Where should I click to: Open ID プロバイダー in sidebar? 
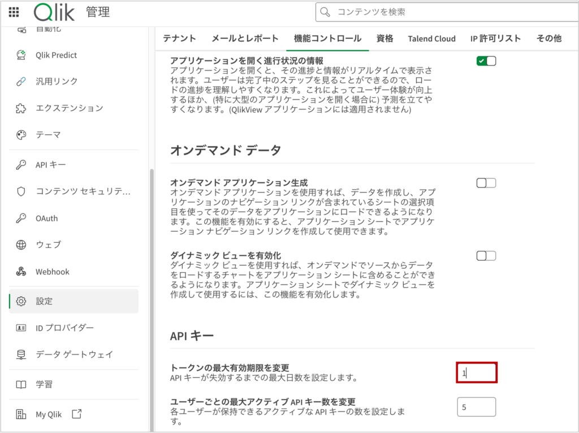tap(64, 328)
